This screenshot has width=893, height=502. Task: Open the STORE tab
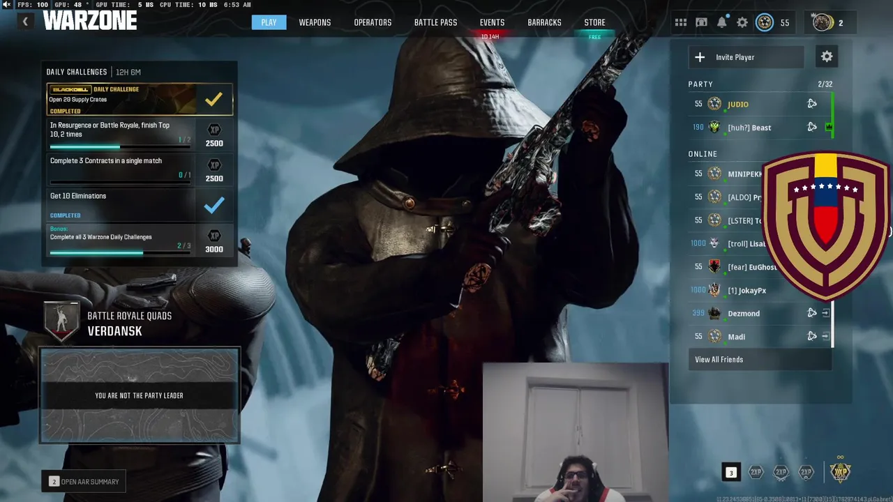click(594, 22)
